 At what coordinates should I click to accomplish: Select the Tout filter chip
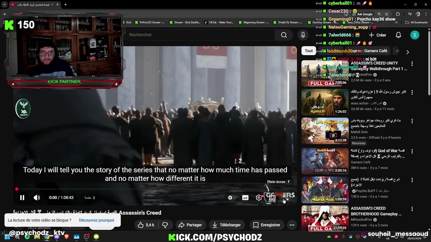309,51
